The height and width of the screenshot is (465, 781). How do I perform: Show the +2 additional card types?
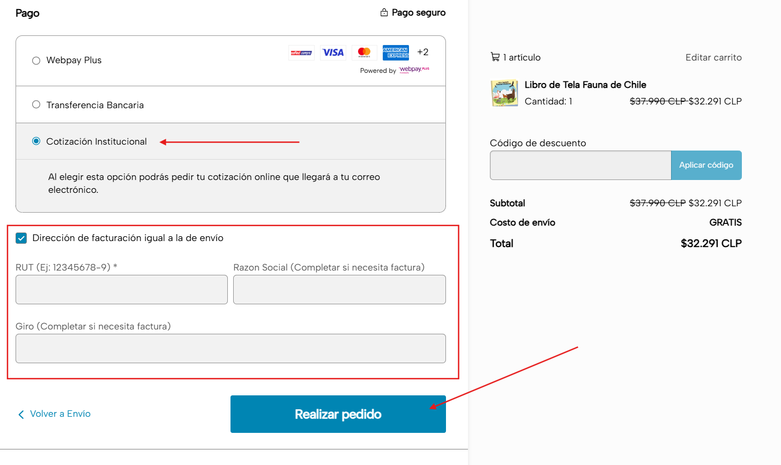(x=423, y=52)
